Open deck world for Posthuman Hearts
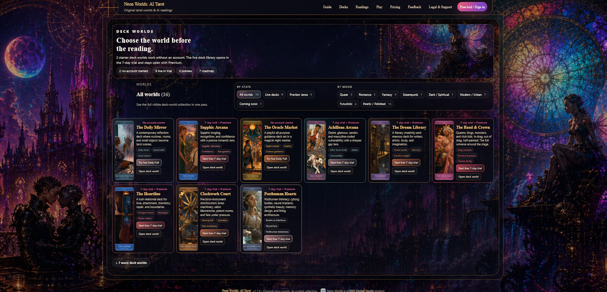The image size is (607, 292). [277, 247]
